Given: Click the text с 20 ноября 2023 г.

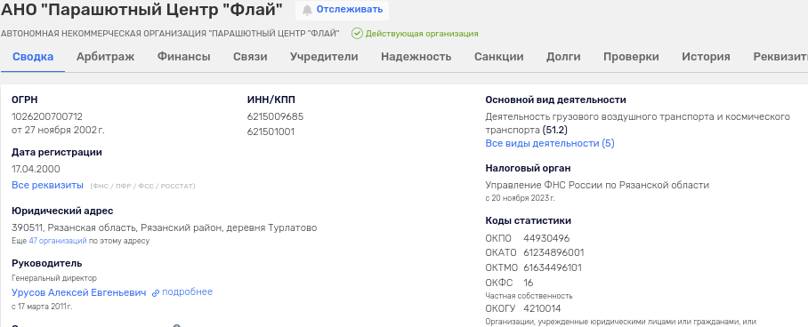Looking at the screenshot, I should 520,198.
